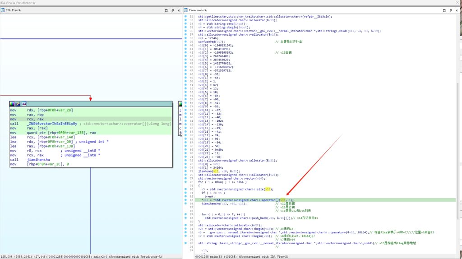Toggle breakpoint dot on line 75 jiaohuan
This screenshot has width=462, height=259.
[185, 171]
